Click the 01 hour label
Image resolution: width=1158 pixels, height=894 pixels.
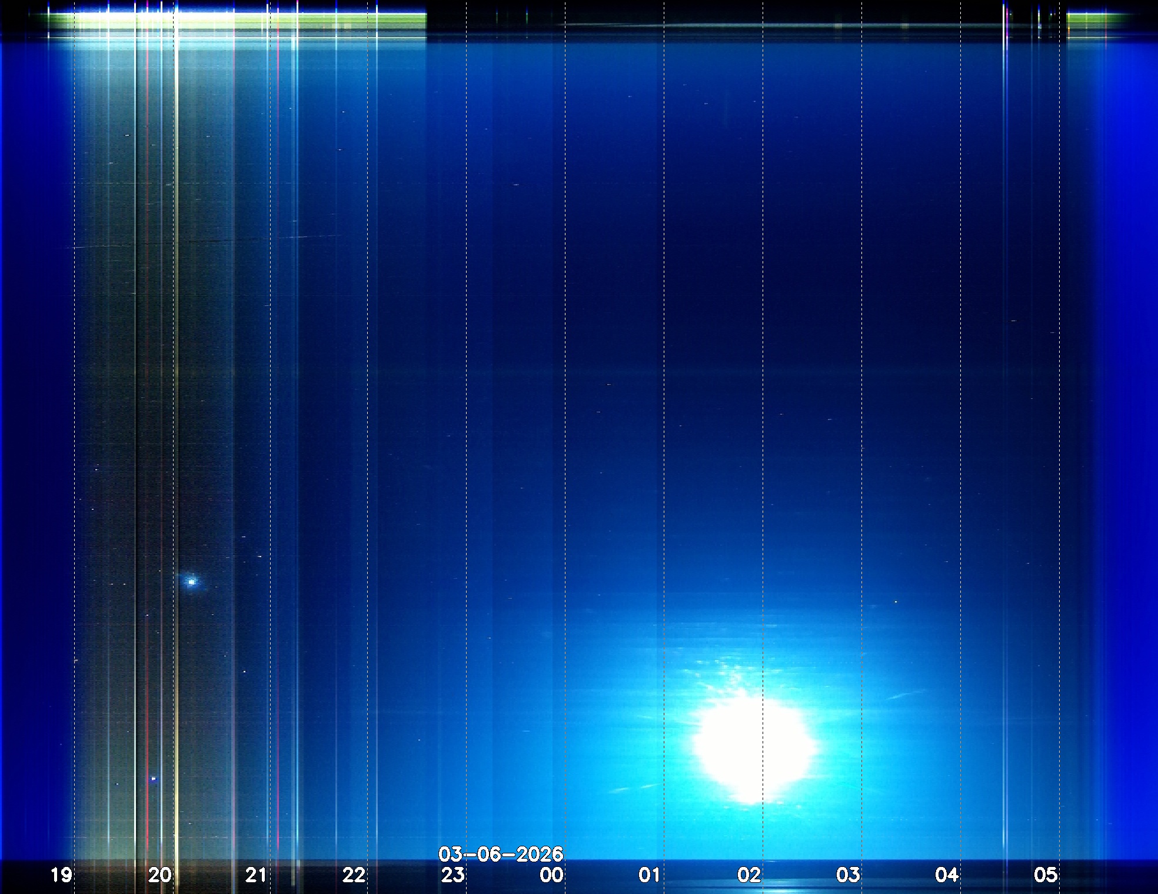[649, 875]
